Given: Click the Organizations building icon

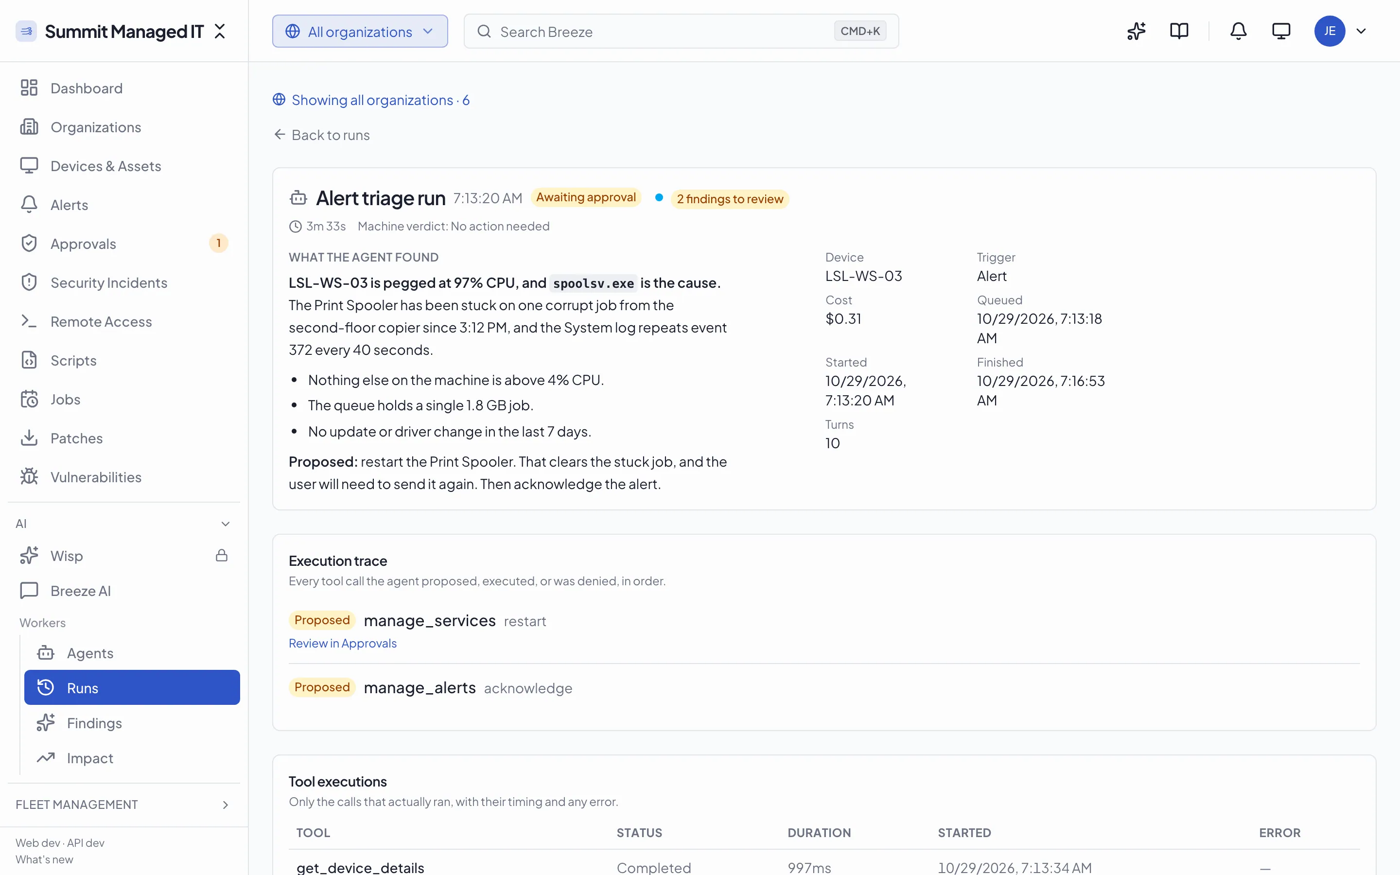Looking at the screenshot, I should pyautogui.click(x=29, y=127).
